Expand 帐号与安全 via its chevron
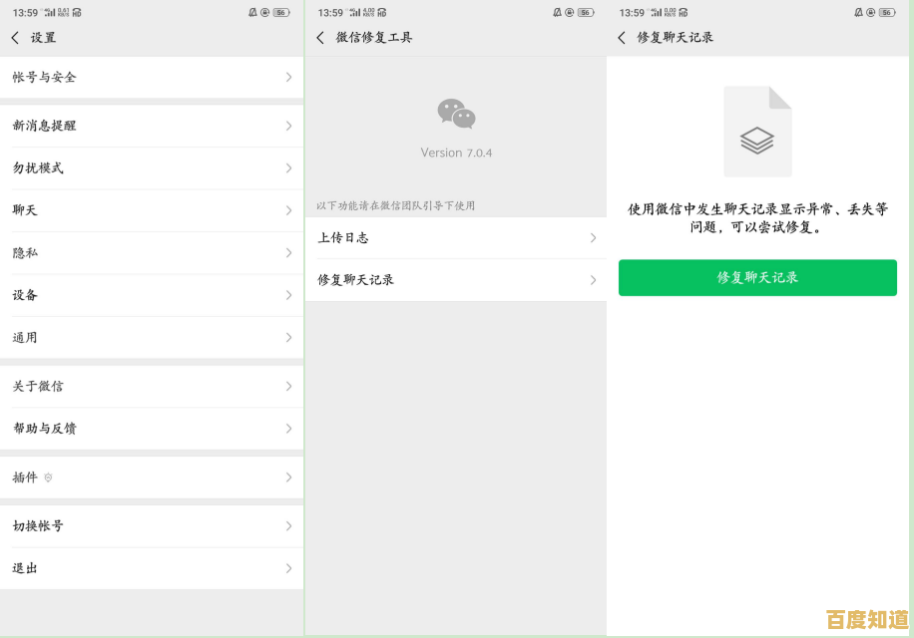 click(x=287, y=77)
